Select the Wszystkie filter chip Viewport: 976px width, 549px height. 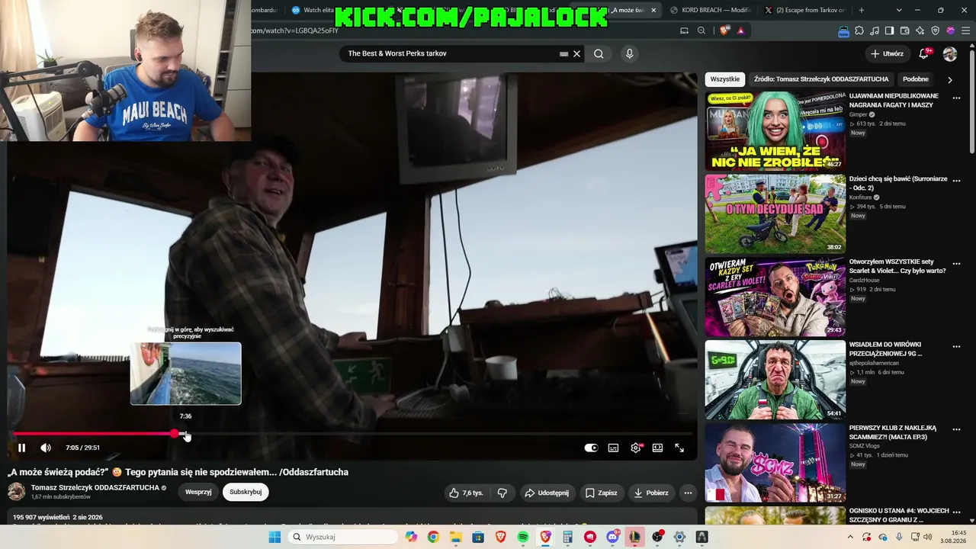coord(725,79)
